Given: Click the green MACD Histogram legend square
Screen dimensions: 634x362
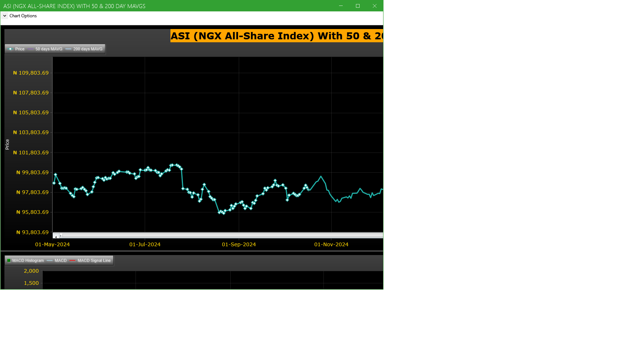Looking at the screenshot, I should point(9,261).
